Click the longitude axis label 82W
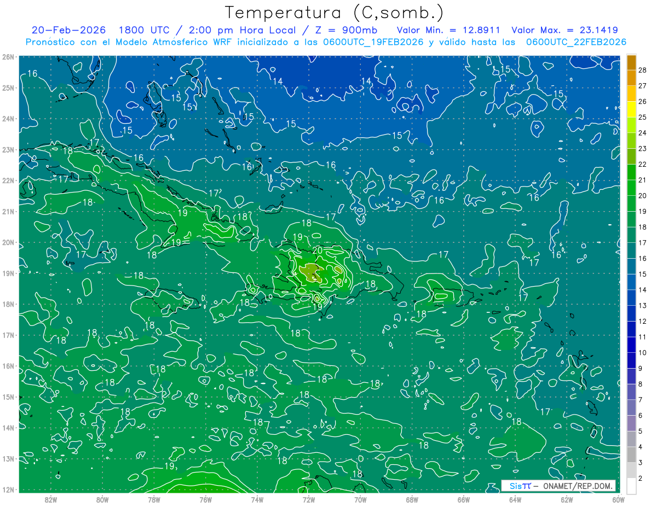 tap(51, 499)
